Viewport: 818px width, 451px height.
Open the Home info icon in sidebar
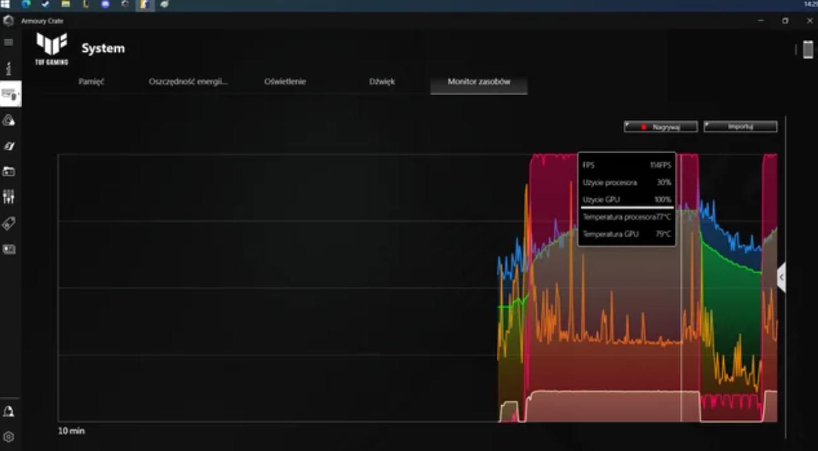[8, 68]
